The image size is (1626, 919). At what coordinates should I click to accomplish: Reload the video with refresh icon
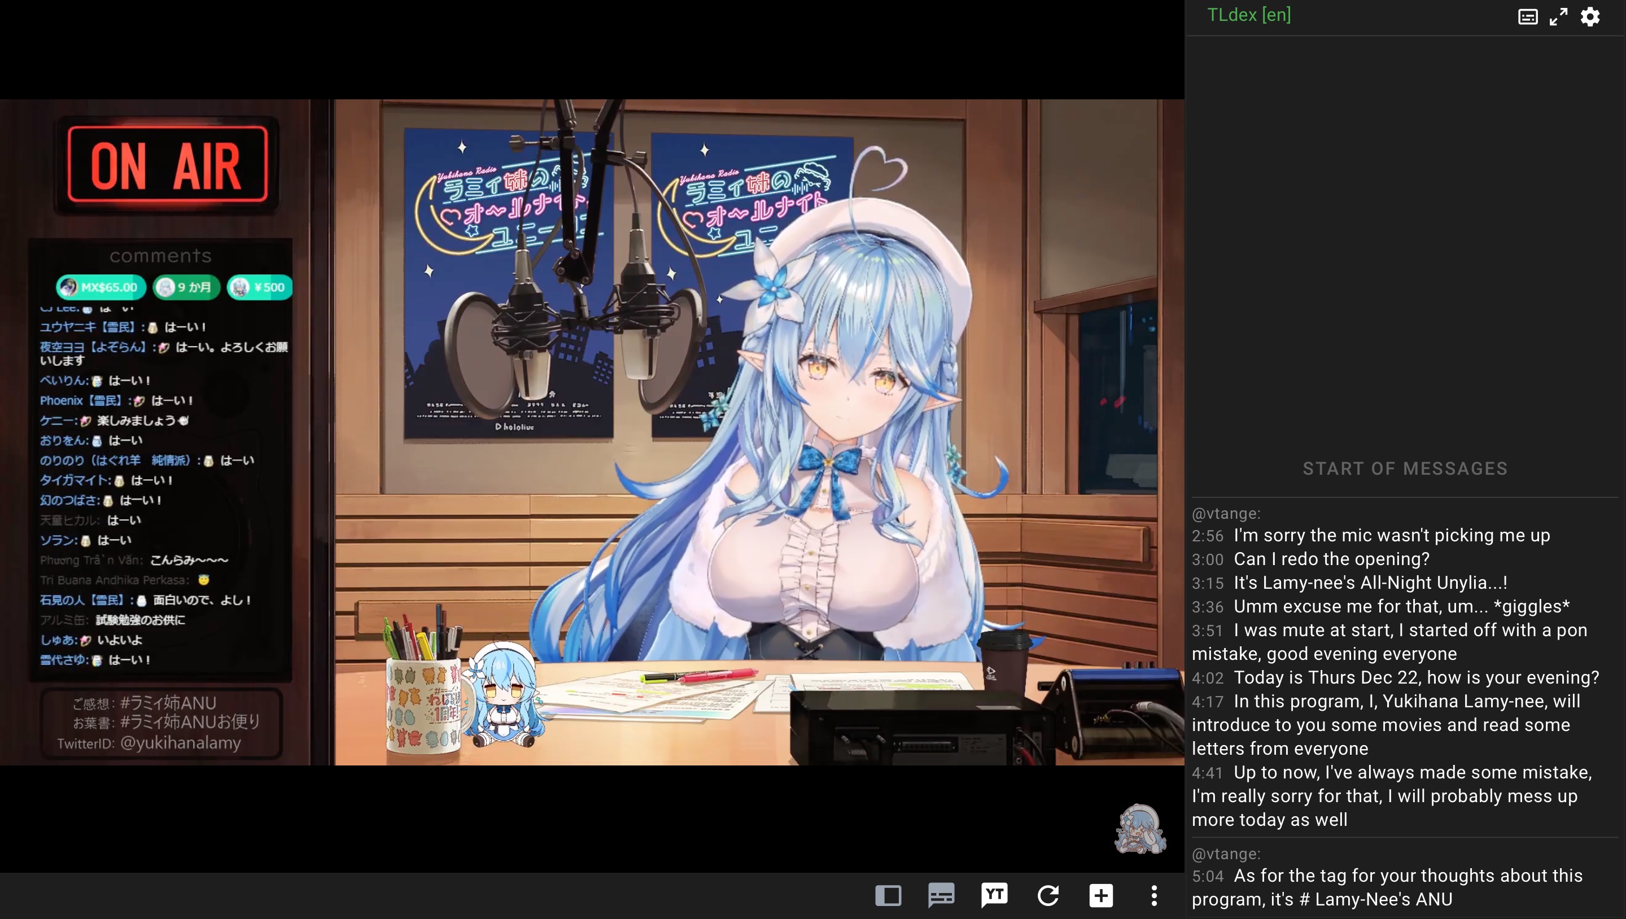tap(1048, 895)
